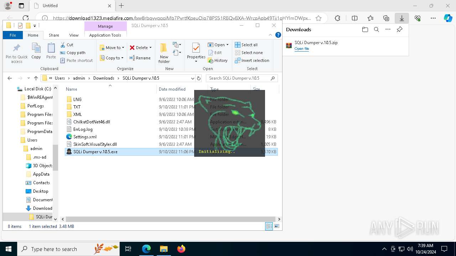Viewport: 456px width, 256px height.
Task: Open the Move to dropdown
Action: [112, 48]
